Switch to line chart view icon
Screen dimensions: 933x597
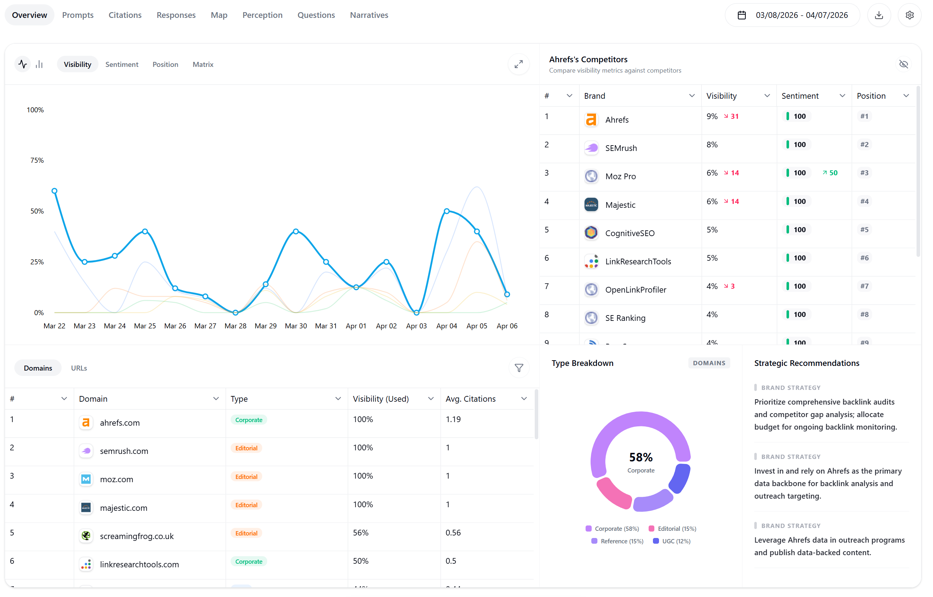[23, 64]
